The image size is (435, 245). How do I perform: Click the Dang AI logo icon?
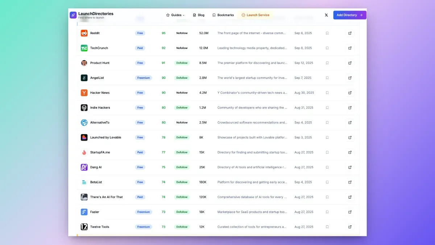84,167
